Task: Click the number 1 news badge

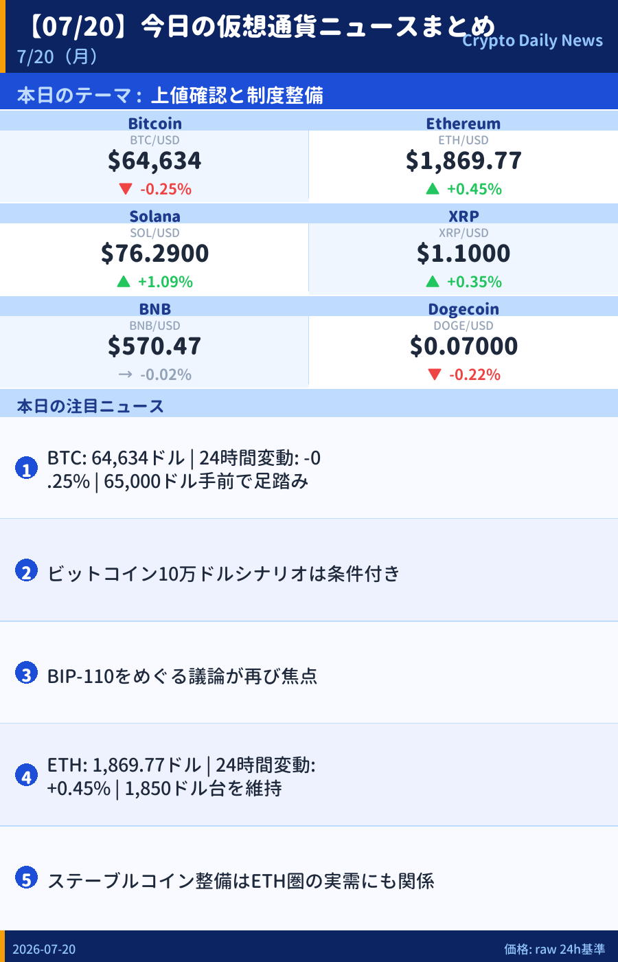Action: coord(26,469)
